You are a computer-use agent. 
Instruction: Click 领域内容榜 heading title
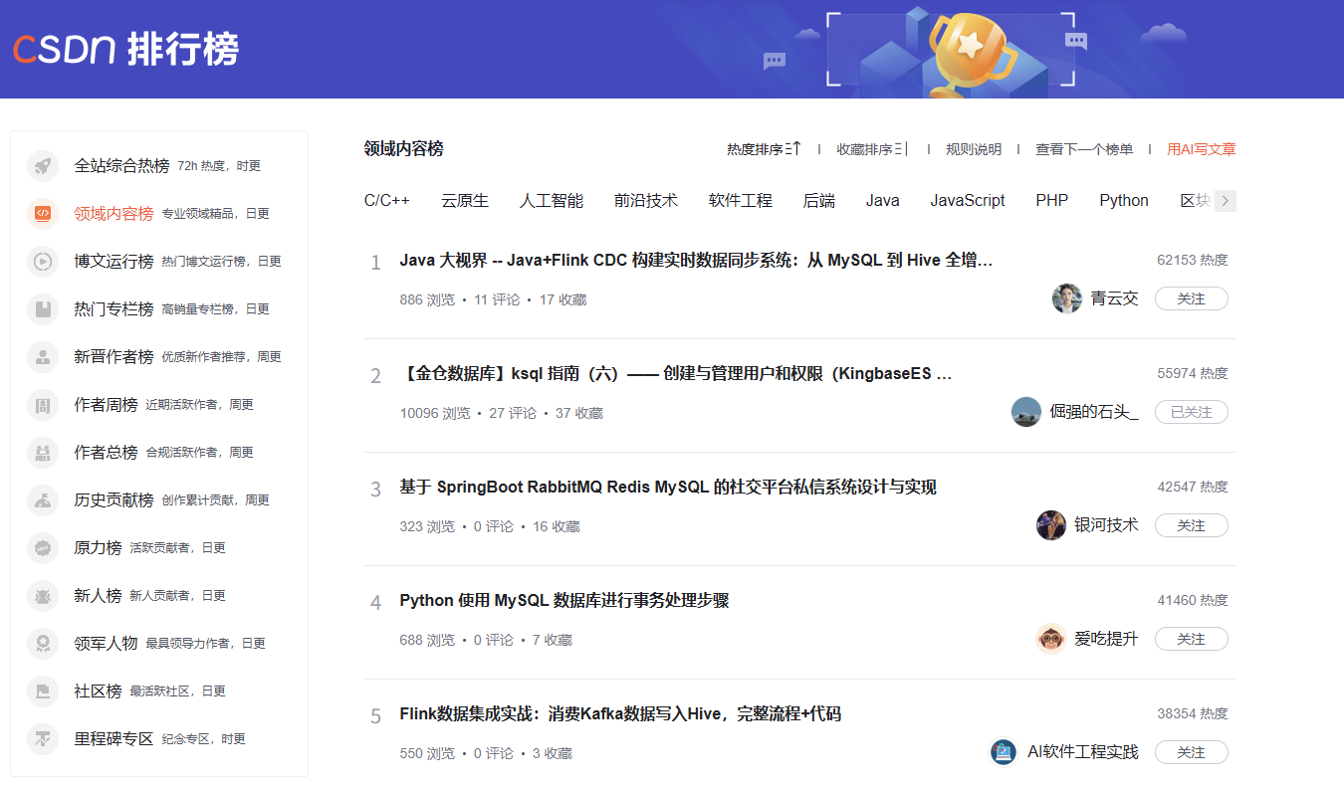coord(404,149)
